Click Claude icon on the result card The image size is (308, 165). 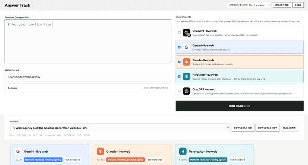pos(100,152)
